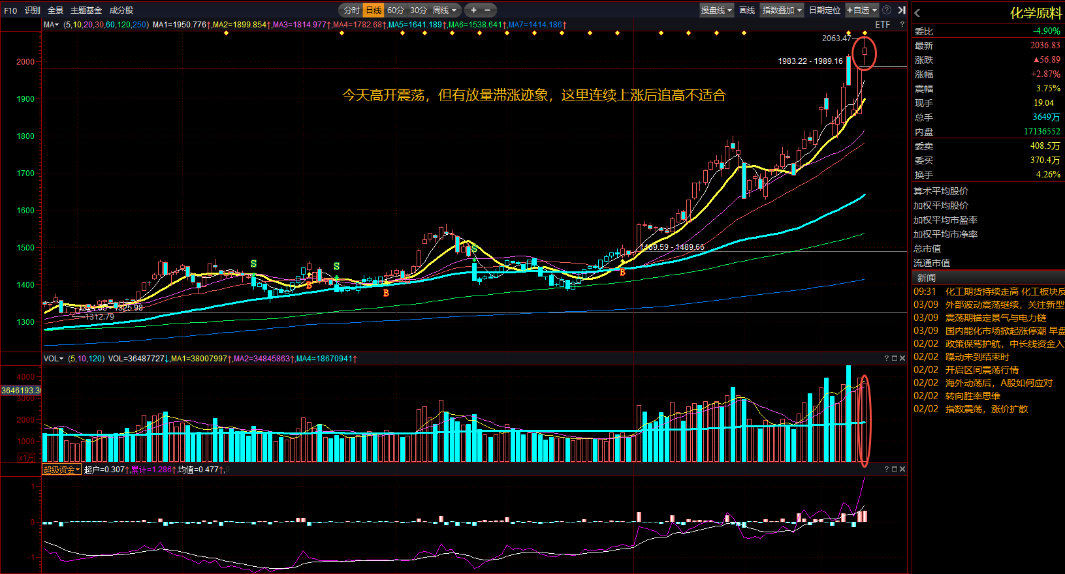Click the help question mark in top toolbar
This screenshot has width=1065, height=574.
[x=886, y=10]
